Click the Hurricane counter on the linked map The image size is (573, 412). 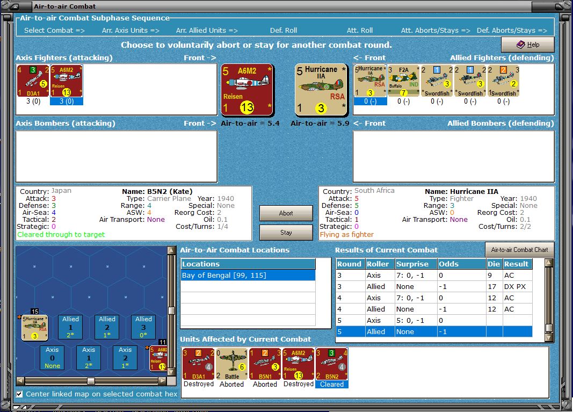coord(34,328)
